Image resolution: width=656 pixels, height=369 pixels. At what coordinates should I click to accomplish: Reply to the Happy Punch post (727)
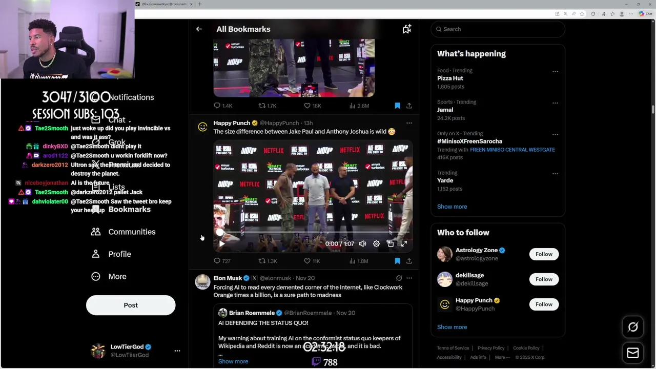222,261
